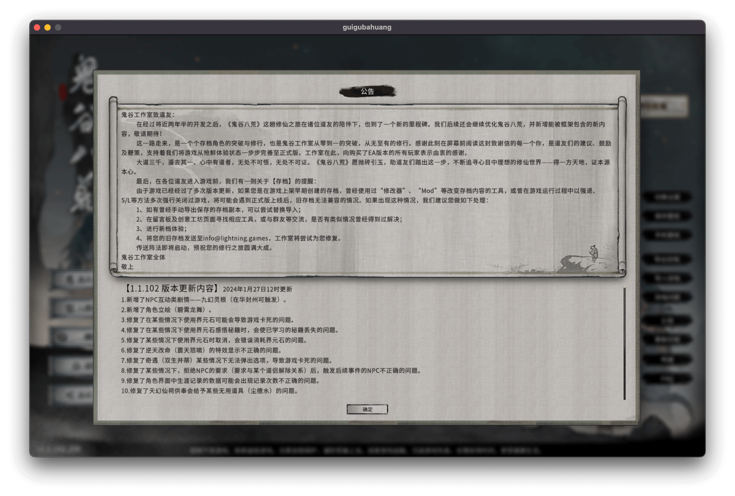Image resolution: width=735 pixels, height=496 pixels.
Task: Click update note 8 about 道侣解除关系
Action: tap(271, 370)
